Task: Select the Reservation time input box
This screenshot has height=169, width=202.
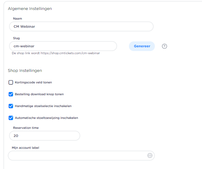Action: (44, 136)
